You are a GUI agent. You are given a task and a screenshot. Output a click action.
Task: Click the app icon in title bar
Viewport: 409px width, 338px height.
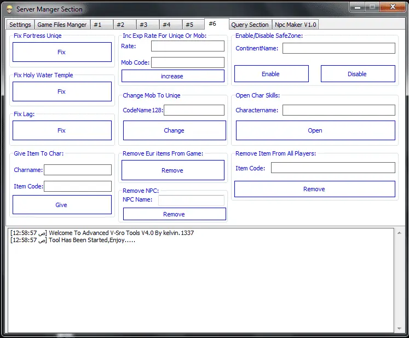pyautogui.click(x=9, y=9)
